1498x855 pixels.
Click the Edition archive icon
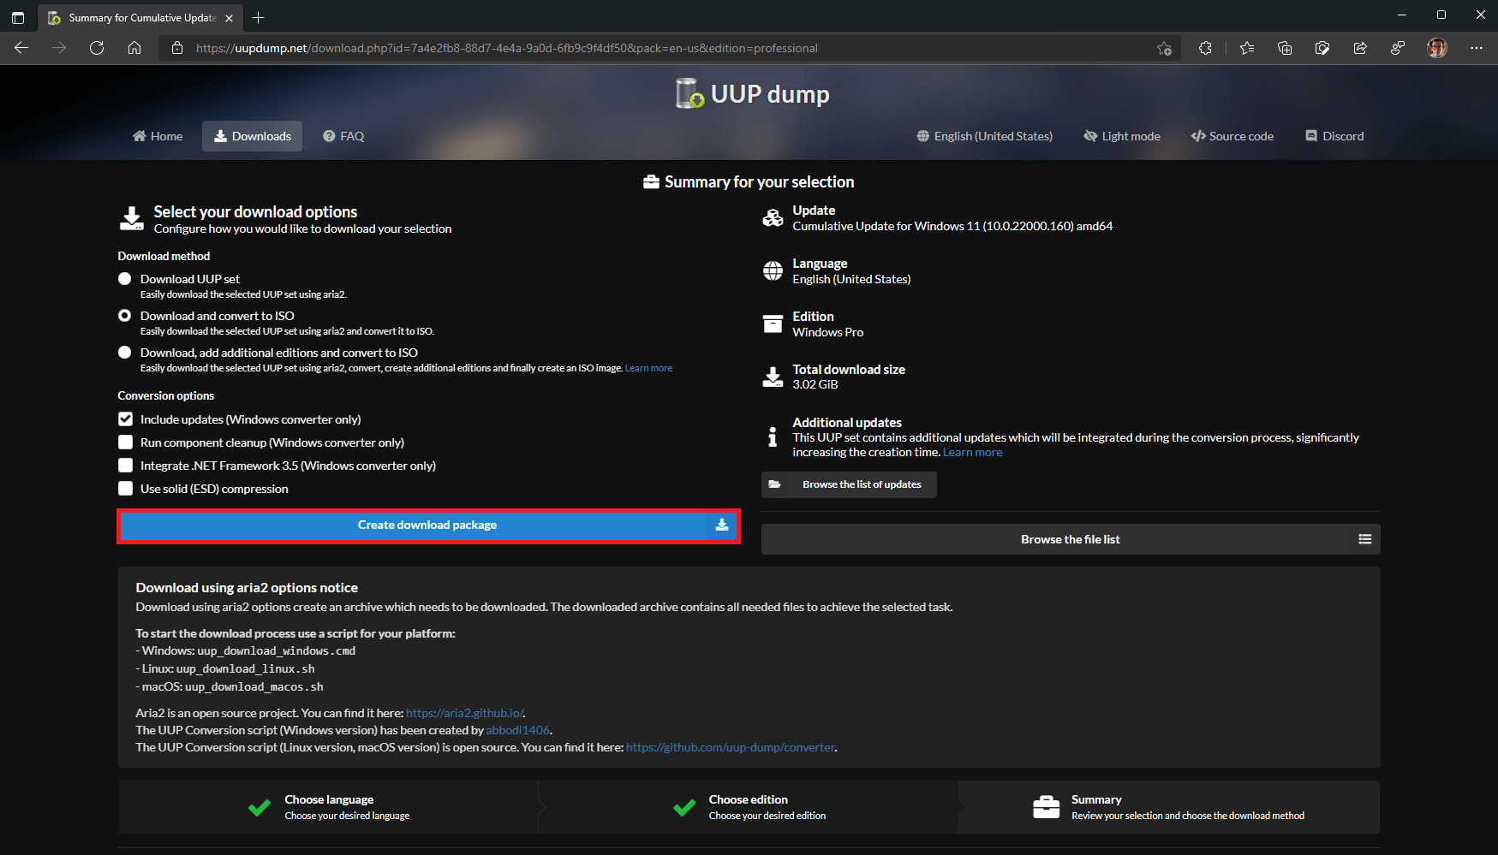pos(773,324)
